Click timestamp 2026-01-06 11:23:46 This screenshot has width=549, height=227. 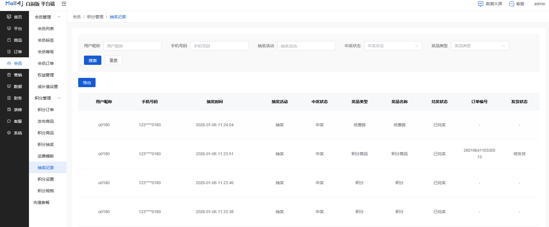pyautogui.click(x=215, y=183)
